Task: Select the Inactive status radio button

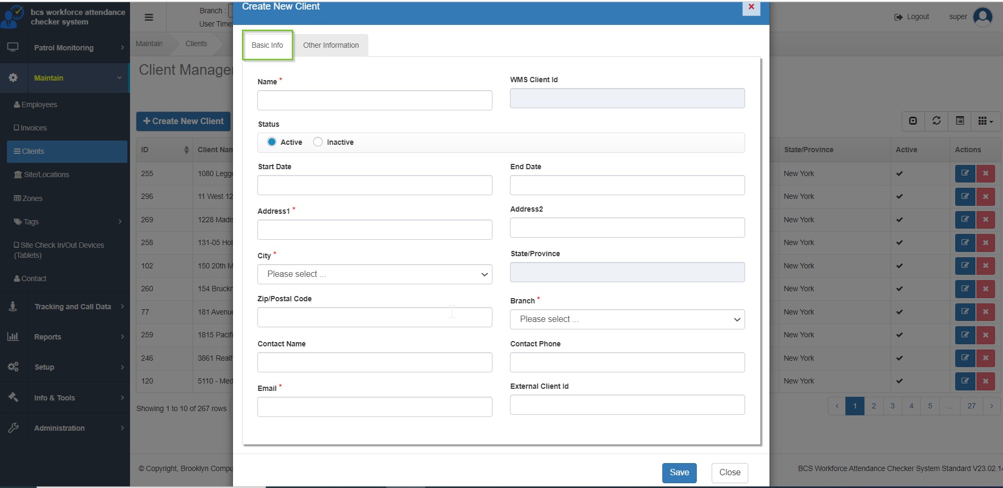Action: pos(318,142)
